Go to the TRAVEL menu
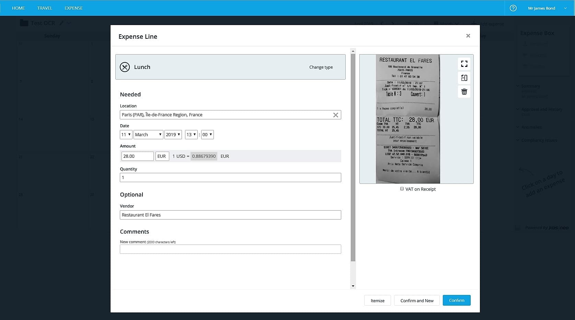Screen dimensions: 575x320 coord(45,8)
